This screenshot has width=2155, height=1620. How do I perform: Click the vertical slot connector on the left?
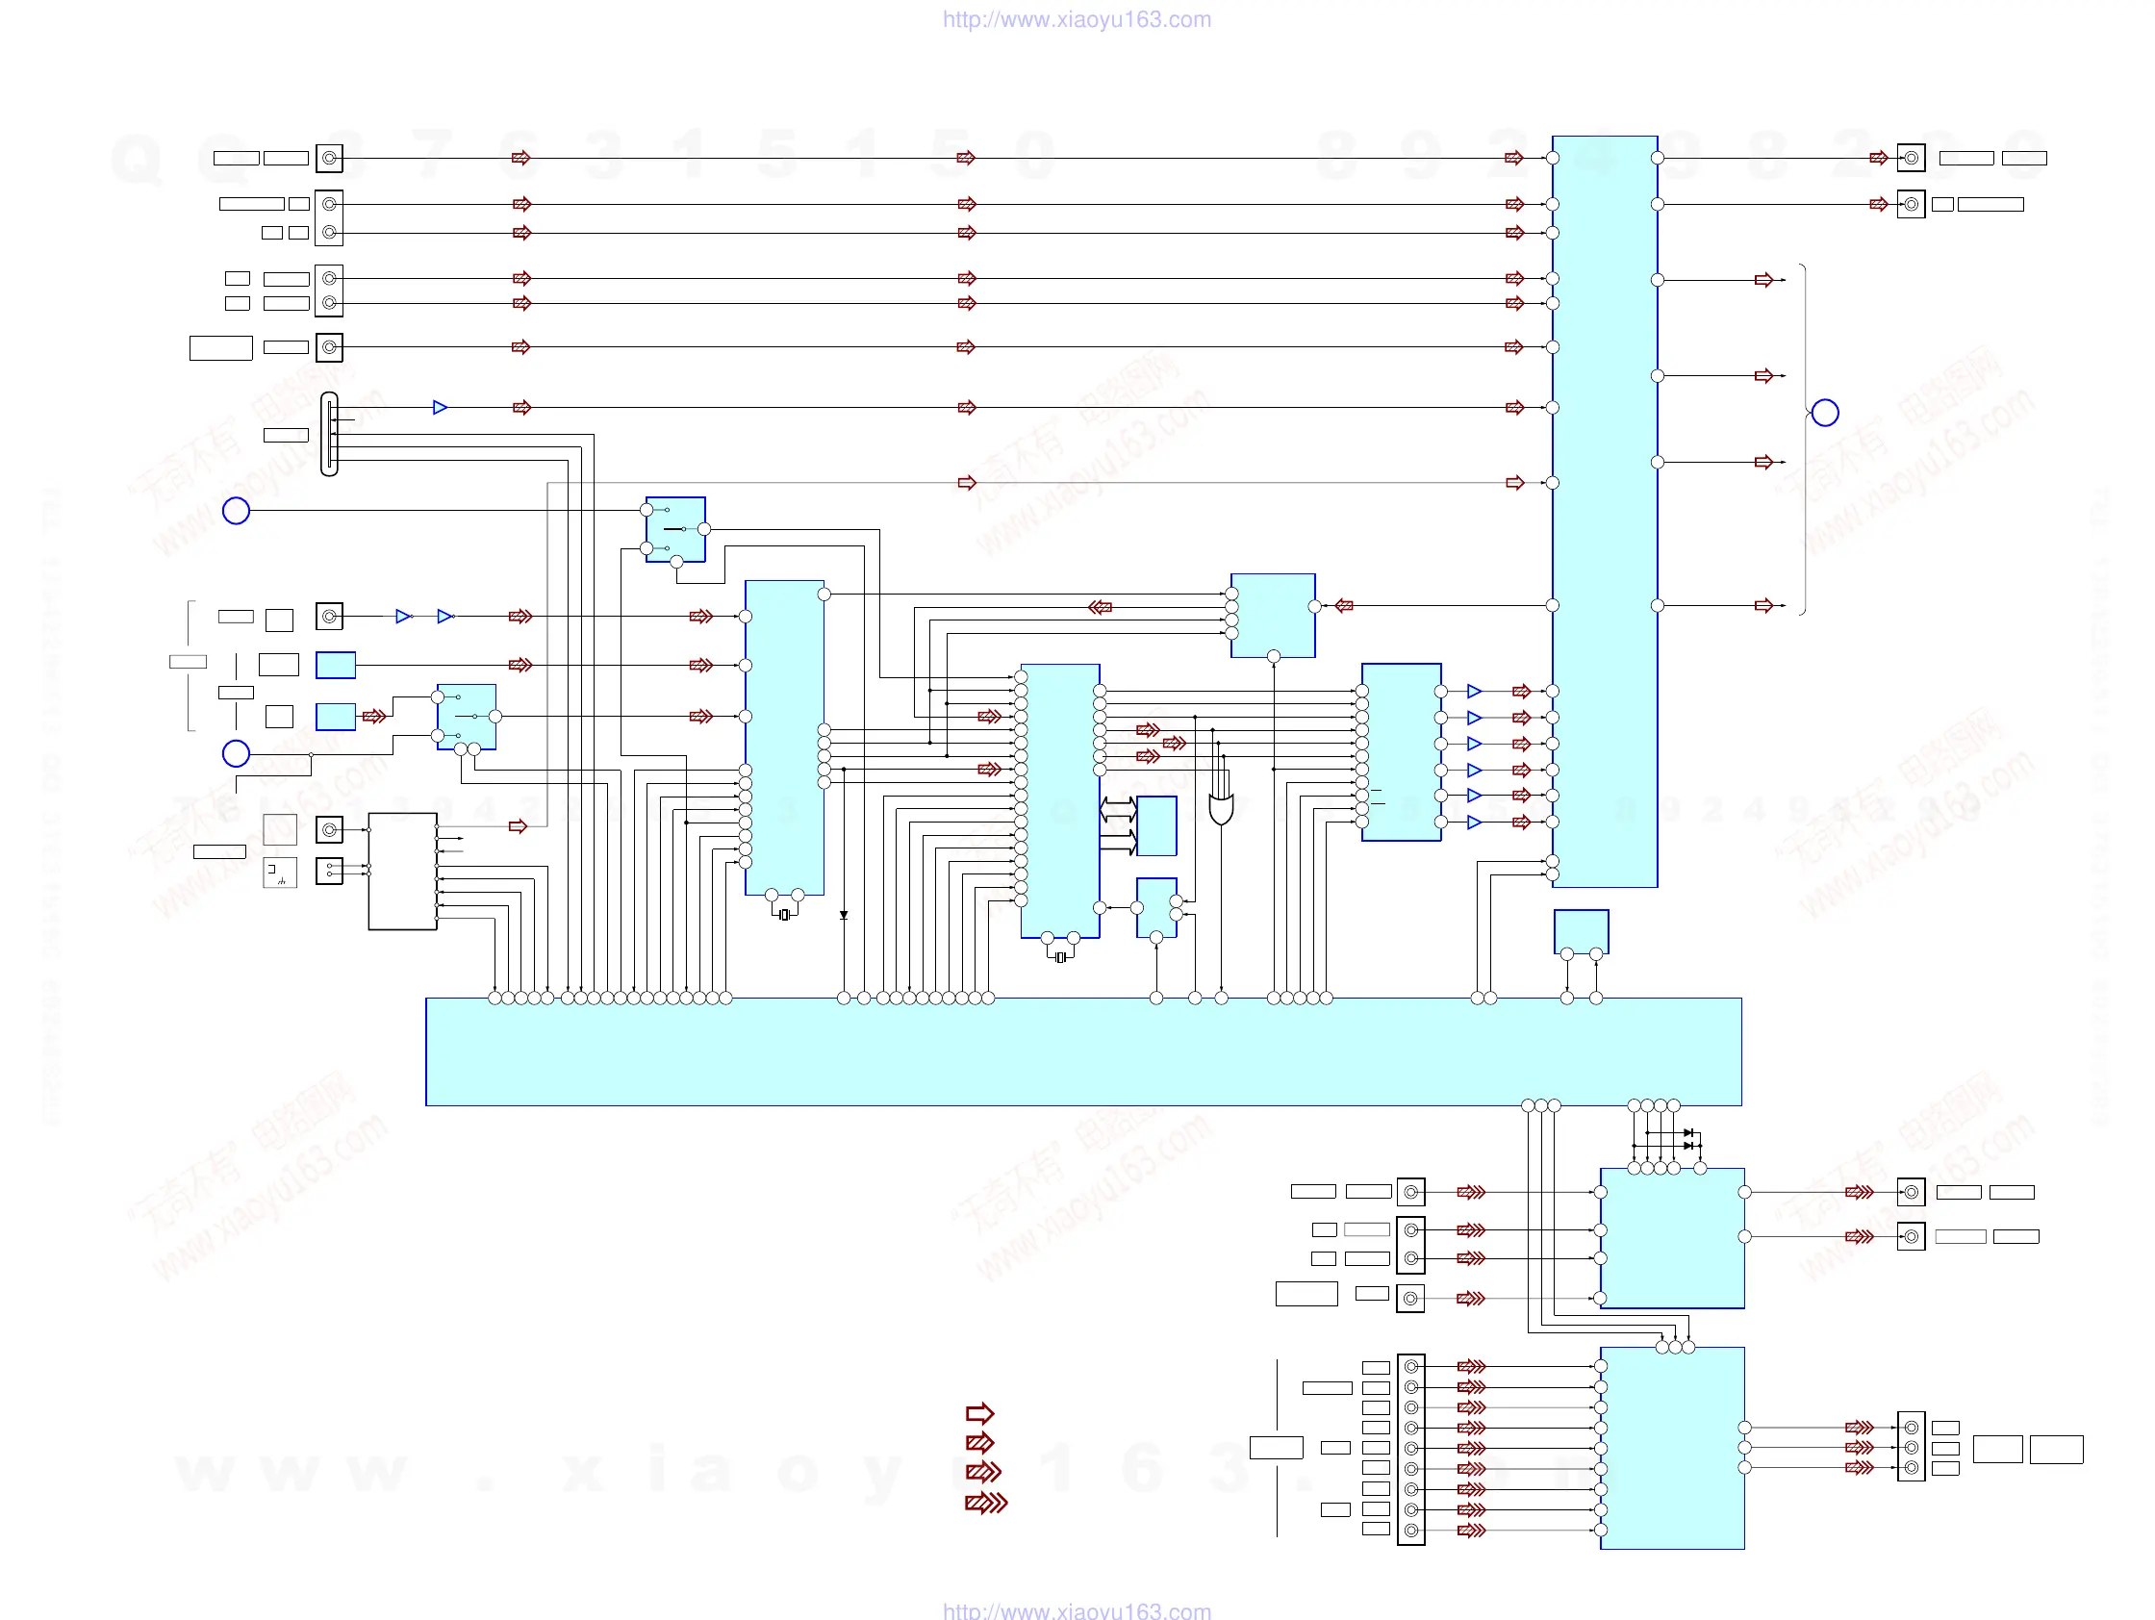329,434
